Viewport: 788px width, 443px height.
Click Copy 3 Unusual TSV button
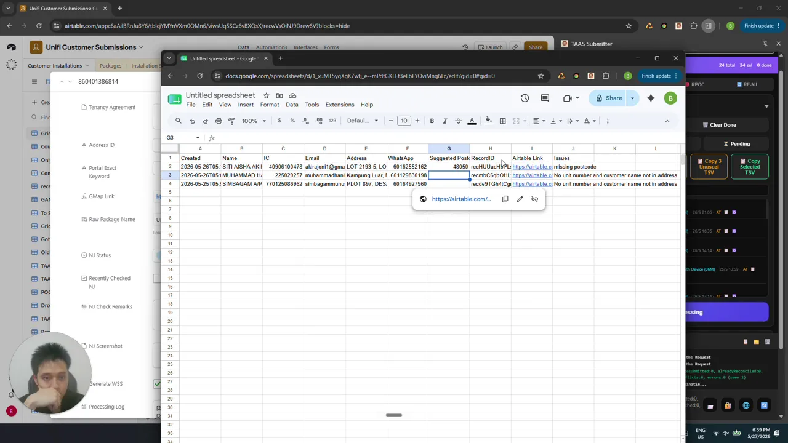tap(709, 167)
